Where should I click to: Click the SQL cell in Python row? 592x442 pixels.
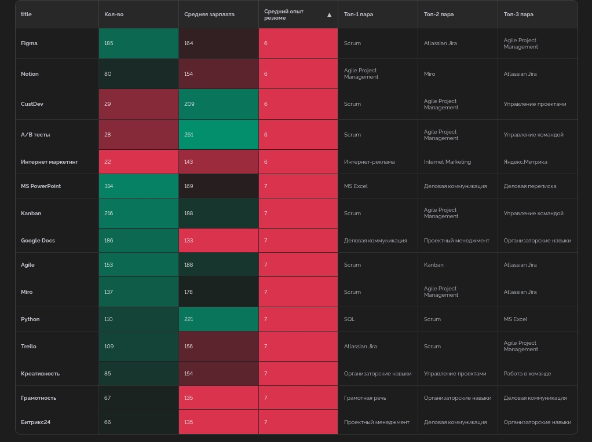pos(349,319)
